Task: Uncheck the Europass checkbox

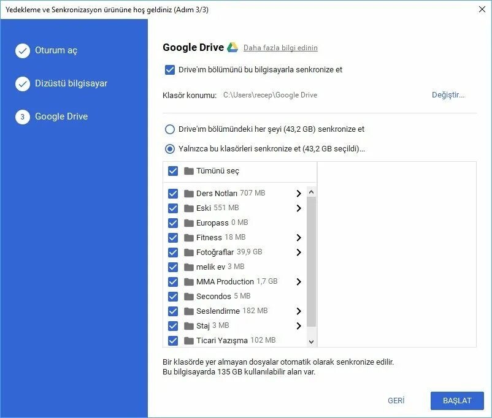Action: click(x=173, y=223)
